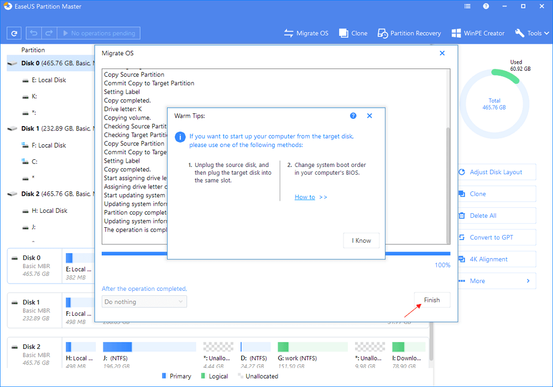This screenshot has height=387, width=553.
Task: Select E: Local Disk tree entry
Action: [x=49, y=80]
